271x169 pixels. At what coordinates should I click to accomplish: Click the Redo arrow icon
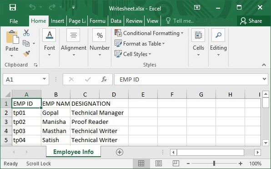(x=52, y=7)
